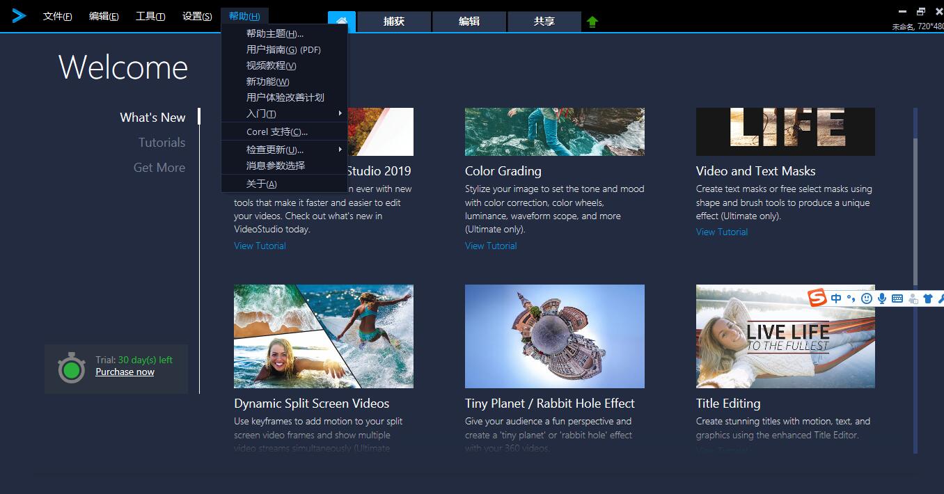Select 新功能 menu entry

click(284, 81)
